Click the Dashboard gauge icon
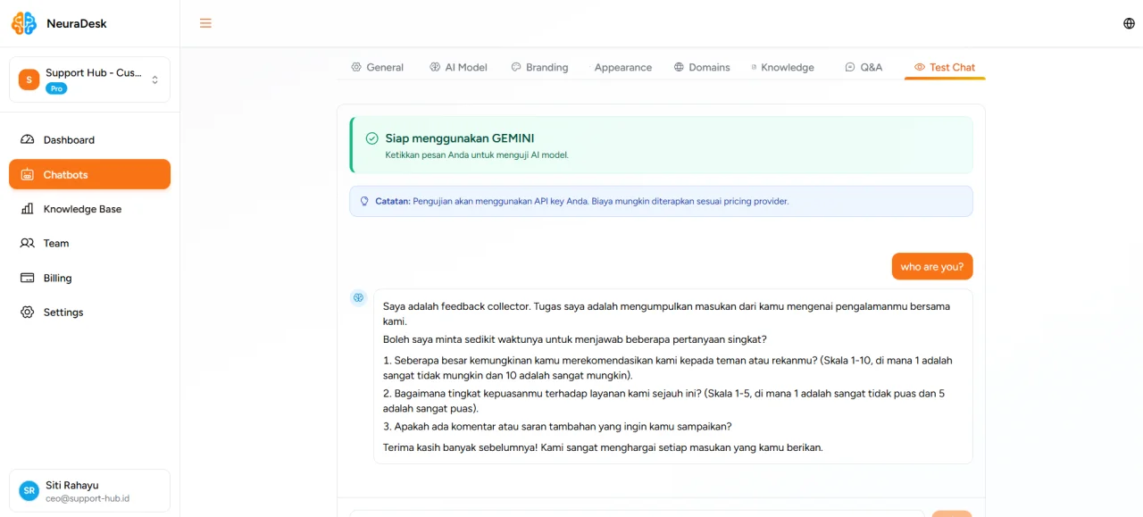This screenshot has width=1143, height=517. [27, 140]
